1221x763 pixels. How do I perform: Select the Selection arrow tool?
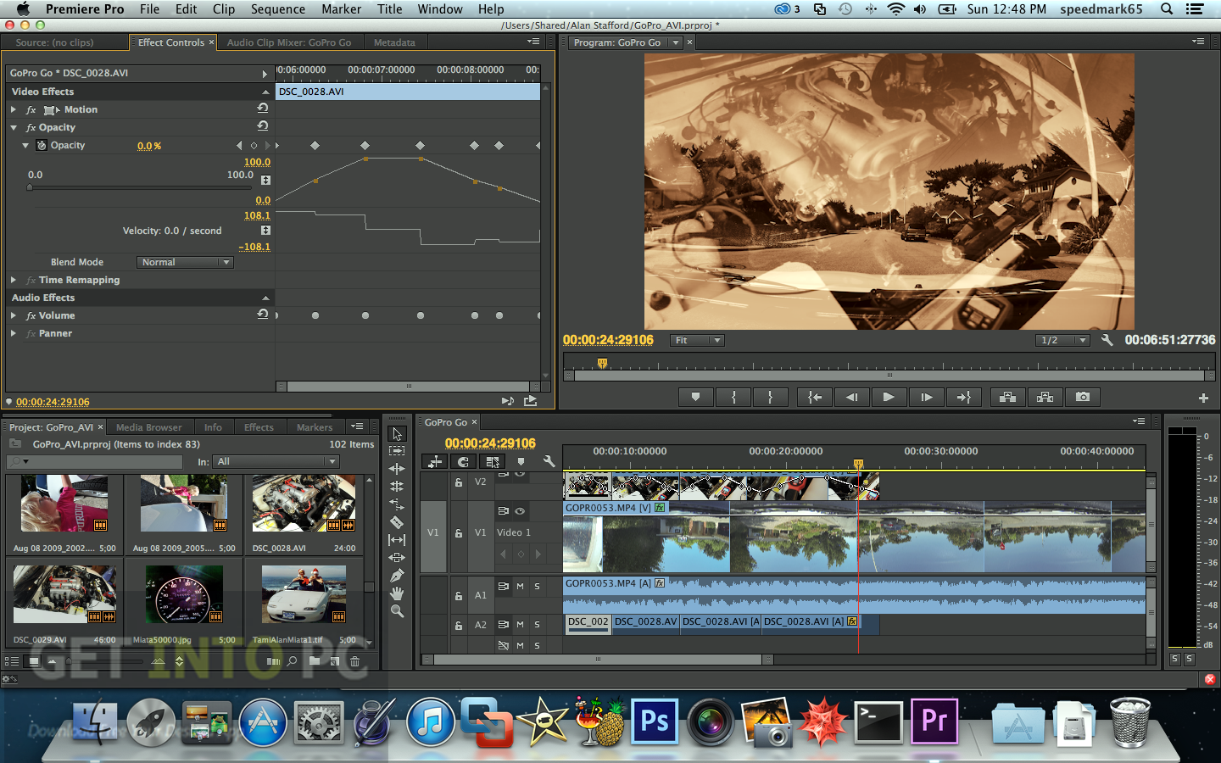(x=397, y=433)
